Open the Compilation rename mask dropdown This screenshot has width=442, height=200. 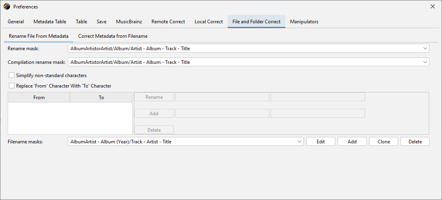pyautogui.click(x=425, y=62)
